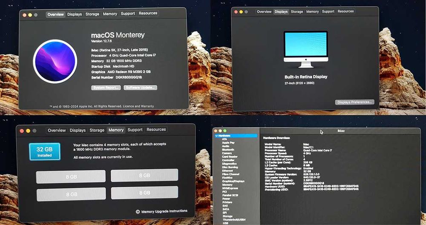Select SATA in System Report sidebar
426x225 pixels.
coord(226,209)
